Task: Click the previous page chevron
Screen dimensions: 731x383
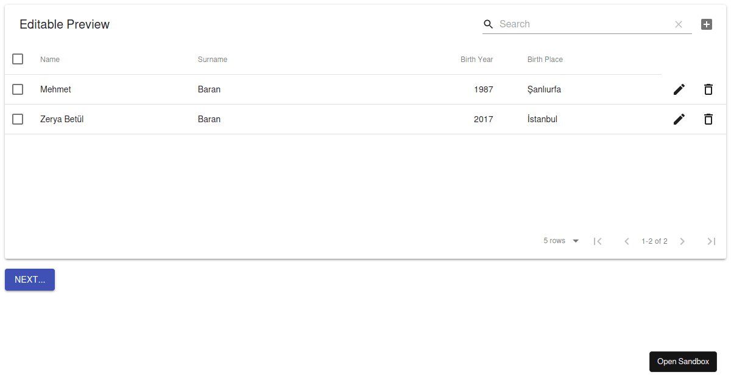Action: 627,241
